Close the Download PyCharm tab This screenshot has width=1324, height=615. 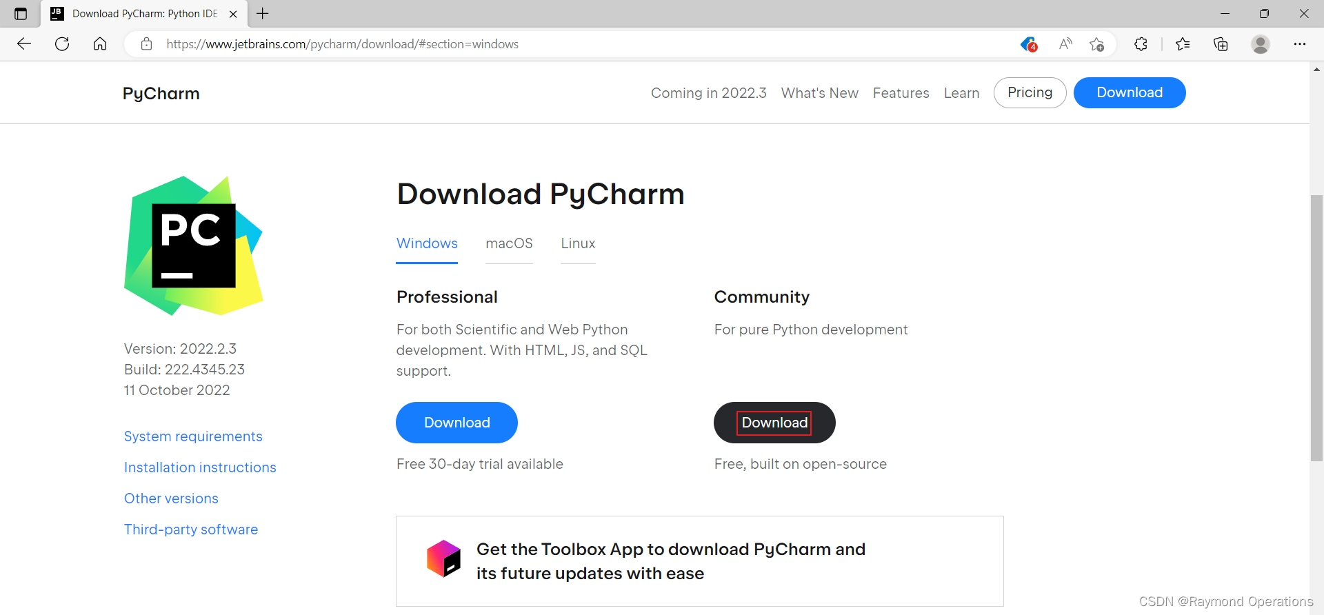pyautogui.click(x=233, y=14)
